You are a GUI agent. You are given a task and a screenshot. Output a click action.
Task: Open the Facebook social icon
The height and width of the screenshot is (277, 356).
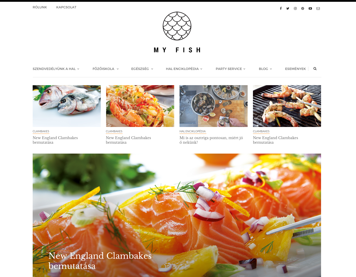tap(281, 8)
